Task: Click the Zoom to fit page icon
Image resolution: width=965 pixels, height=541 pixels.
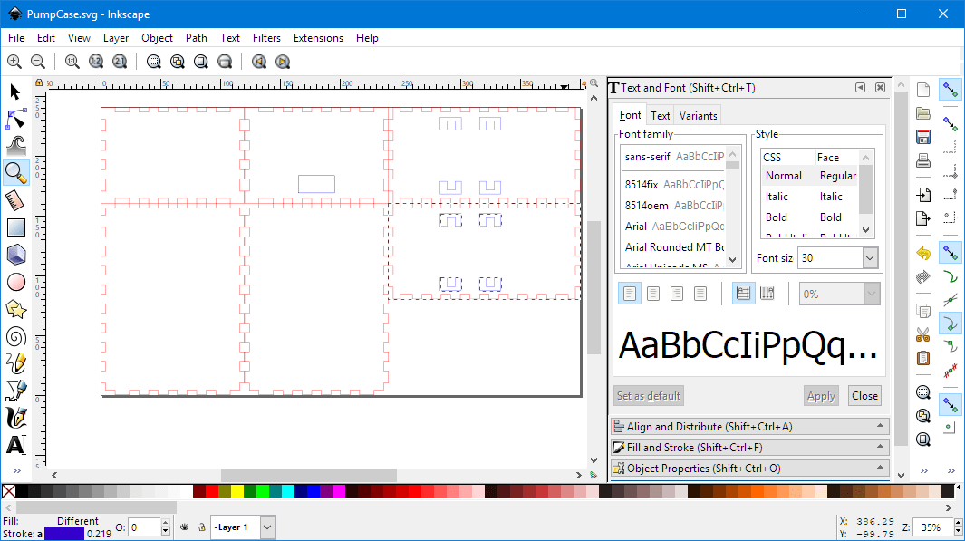Action: pyautogui.click(x=201, y=62)
